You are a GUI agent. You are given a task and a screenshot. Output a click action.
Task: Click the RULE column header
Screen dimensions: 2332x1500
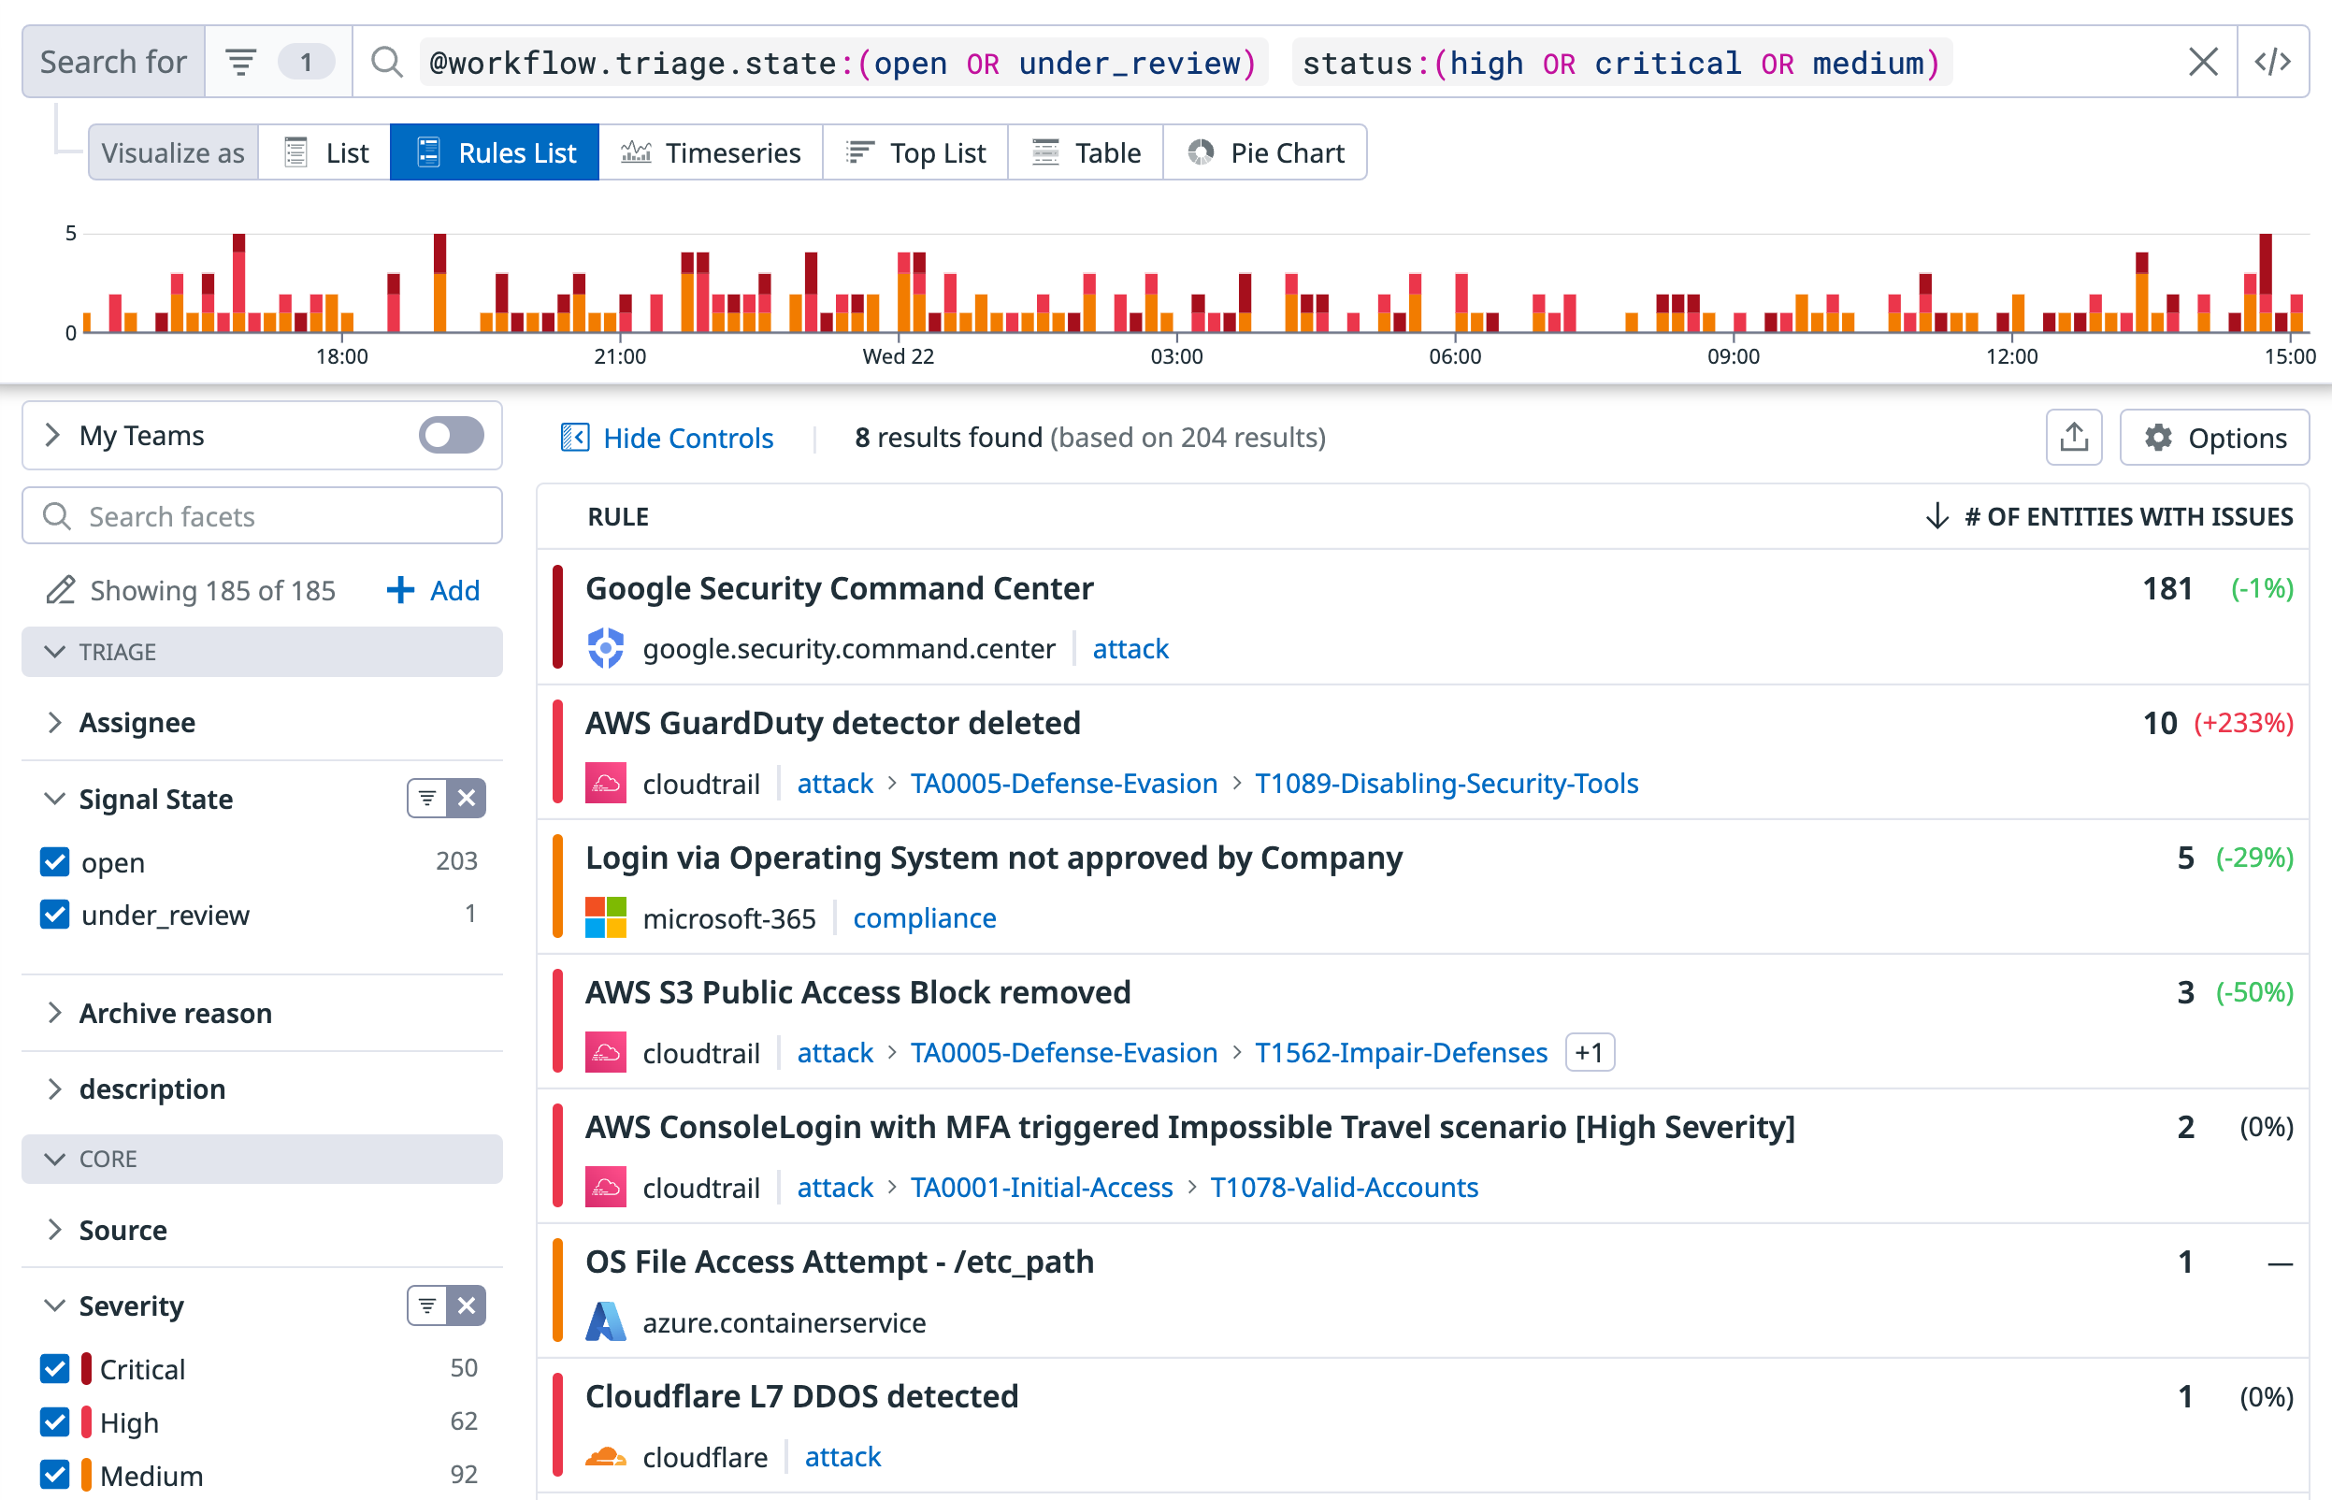tap(617, 516)
